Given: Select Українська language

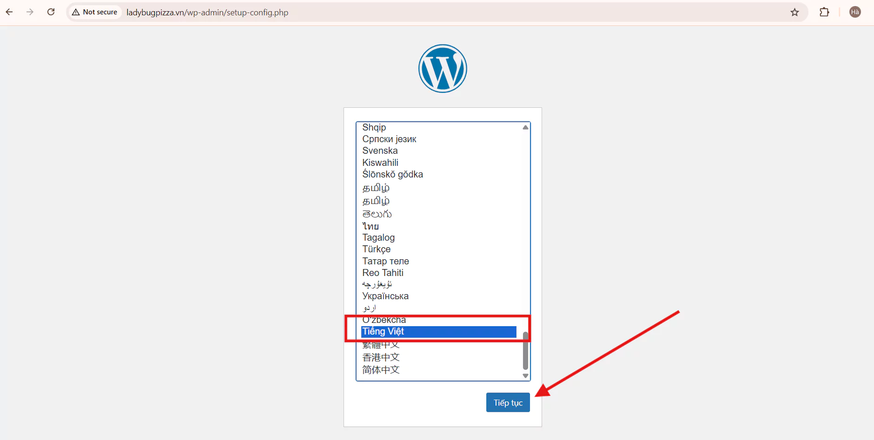Looking at the screenshot, I should 439,296.
